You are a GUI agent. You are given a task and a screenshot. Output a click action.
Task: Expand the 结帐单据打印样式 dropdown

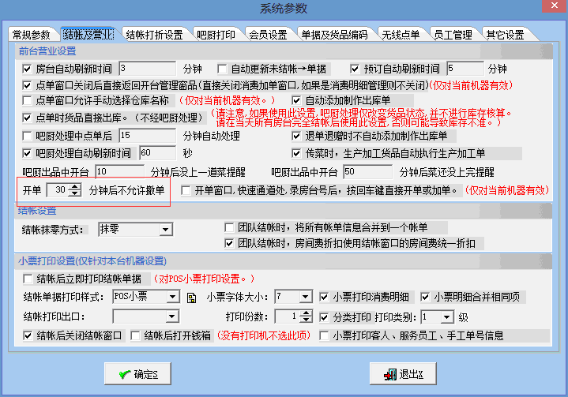pos(173,298)
